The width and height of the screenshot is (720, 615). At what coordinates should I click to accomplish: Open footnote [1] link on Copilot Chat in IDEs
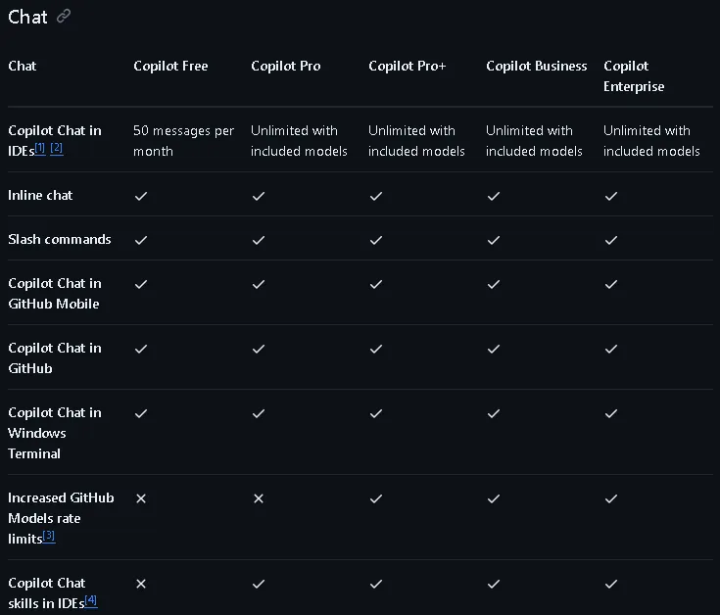click(40, 148)
